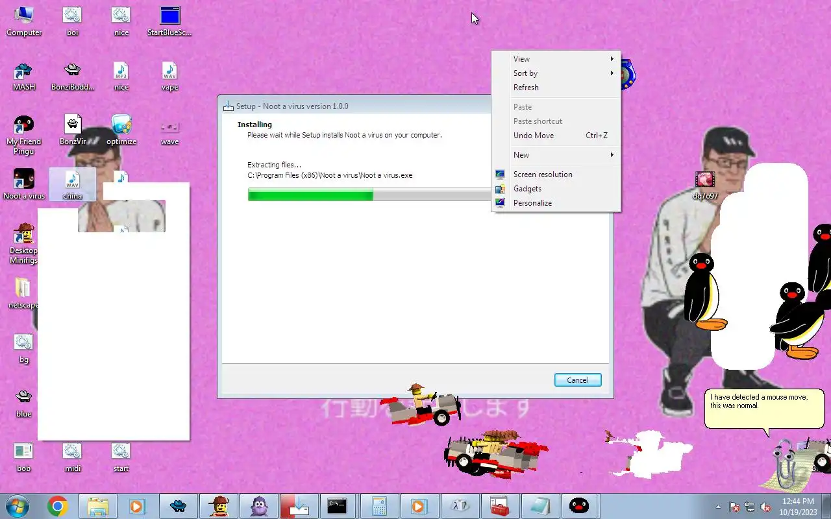Expand the New submenu
The image size is (831, 519).
(556, 155)
